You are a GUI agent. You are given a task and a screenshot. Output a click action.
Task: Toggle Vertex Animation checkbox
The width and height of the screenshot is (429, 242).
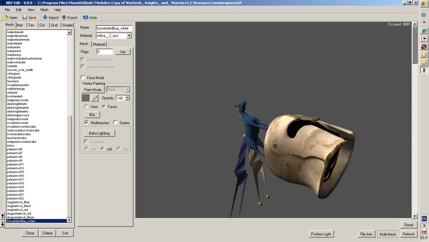pos(83,59)
